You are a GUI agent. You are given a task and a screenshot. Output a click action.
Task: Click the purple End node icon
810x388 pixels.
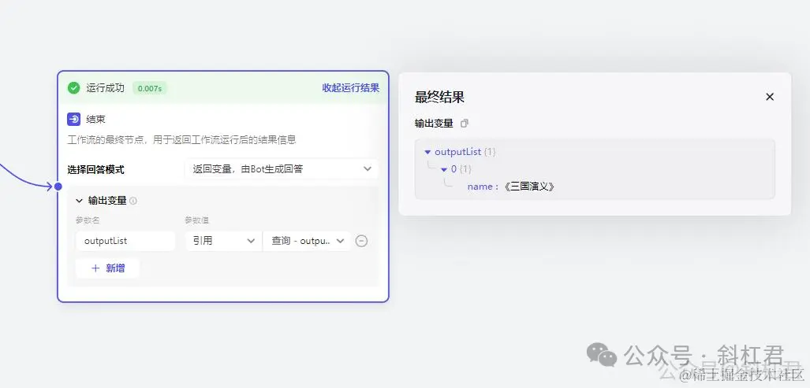point(74,120)
